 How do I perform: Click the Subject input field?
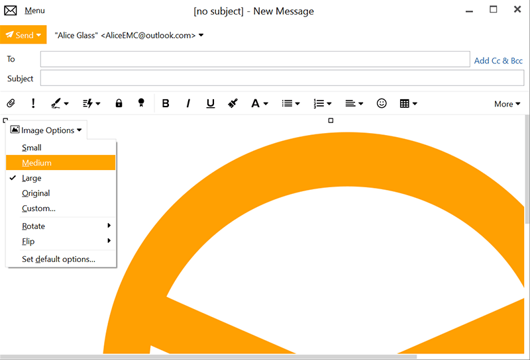pos(282,78)
